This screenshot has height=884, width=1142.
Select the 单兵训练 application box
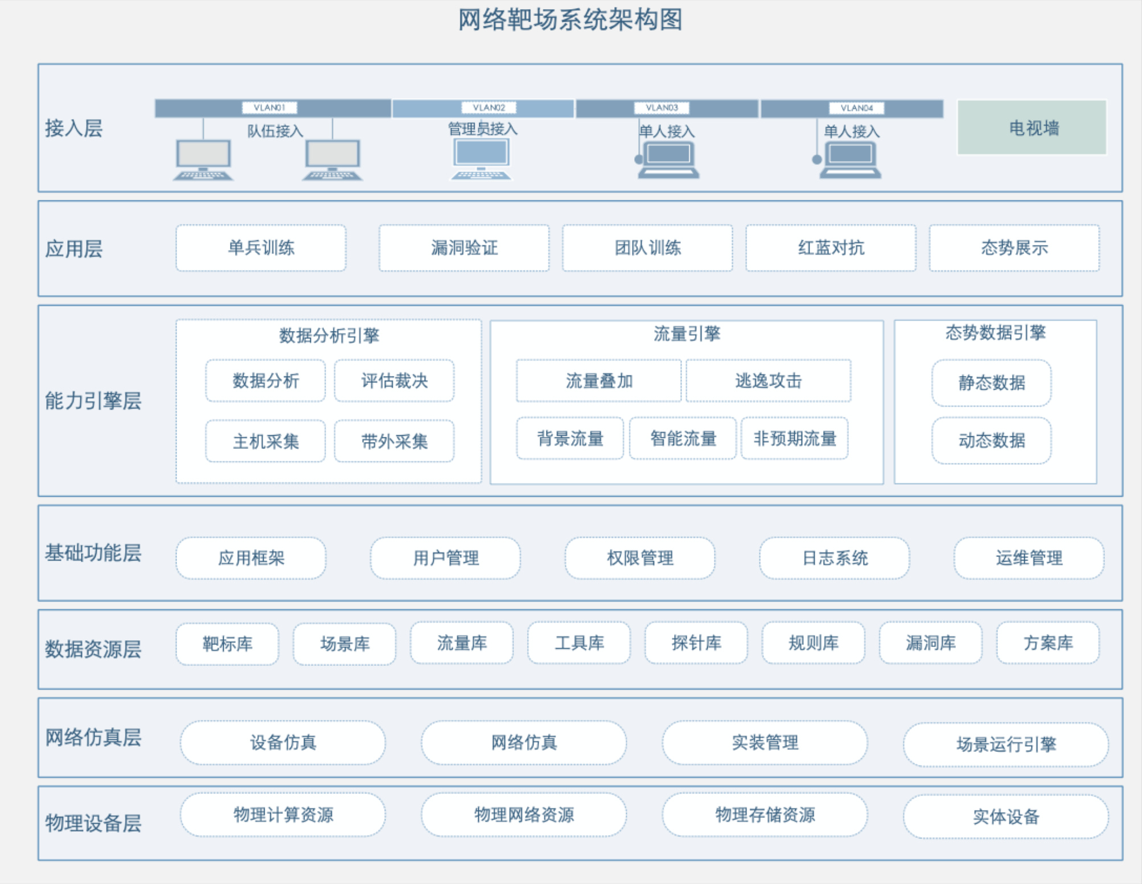261,248
